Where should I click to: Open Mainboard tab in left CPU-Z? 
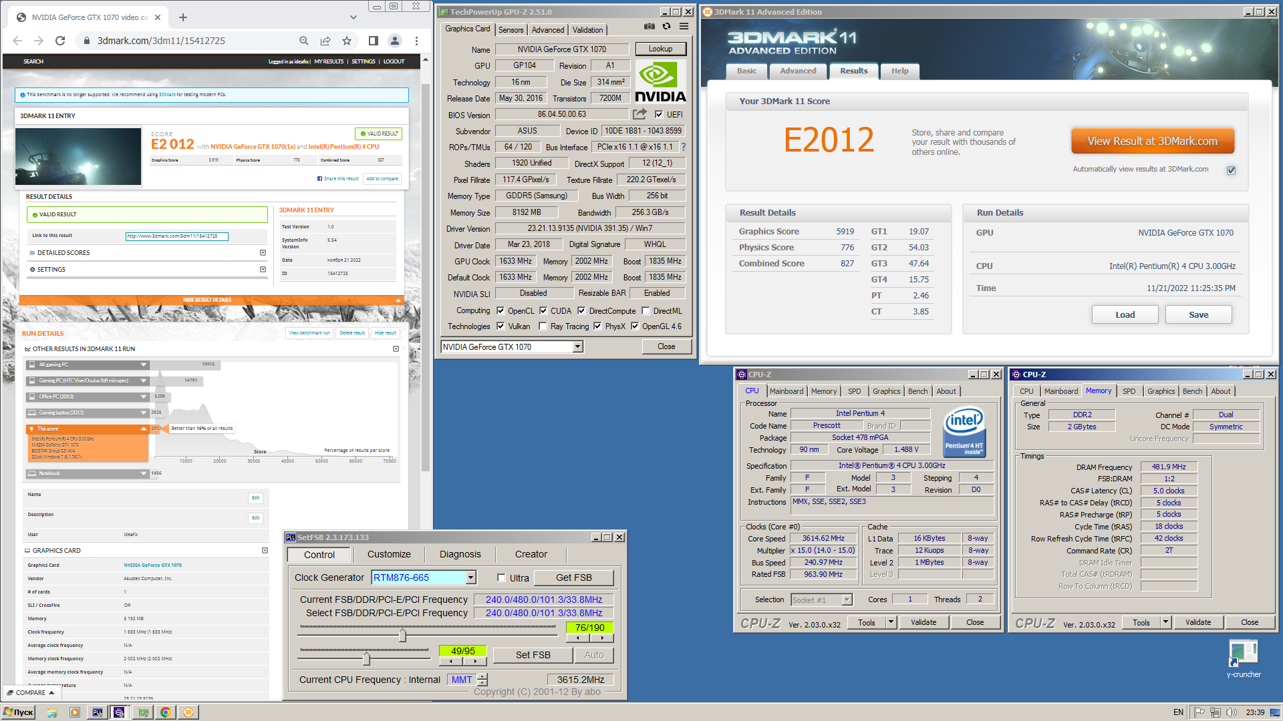point(787,391)
